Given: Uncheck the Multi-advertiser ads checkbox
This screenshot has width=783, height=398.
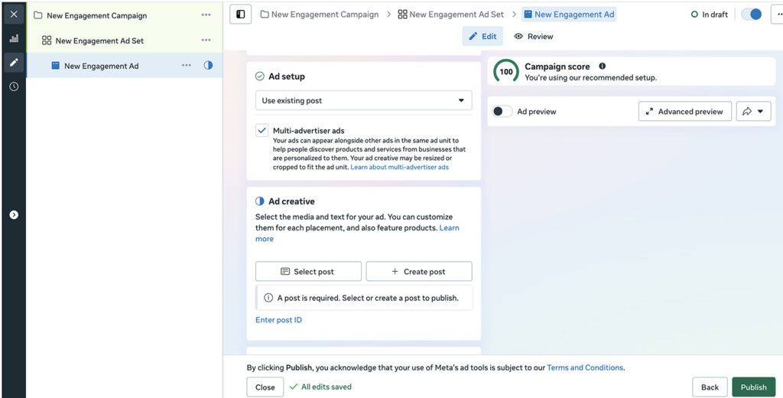Looking at the screenshot, I should (x=262, y=131).
